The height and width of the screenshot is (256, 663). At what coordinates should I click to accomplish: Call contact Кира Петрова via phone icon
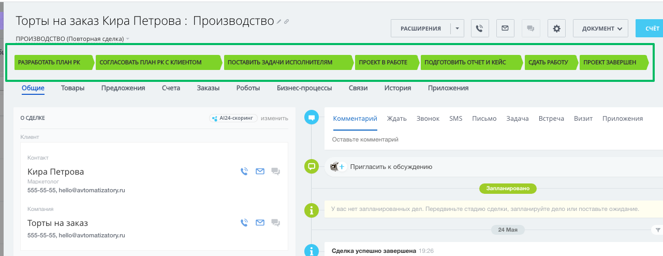[244, 172]
